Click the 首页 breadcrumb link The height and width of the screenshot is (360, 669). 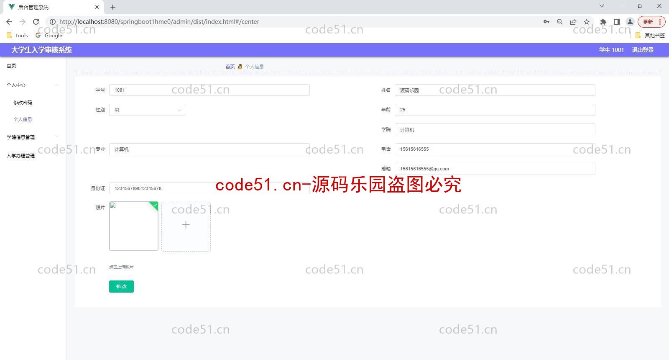pos(230,67)
